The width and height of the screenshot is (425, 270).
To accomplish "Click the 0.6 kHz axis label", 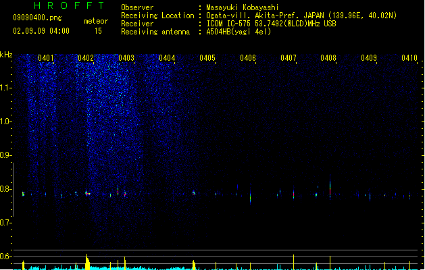I will click(5, 256).
